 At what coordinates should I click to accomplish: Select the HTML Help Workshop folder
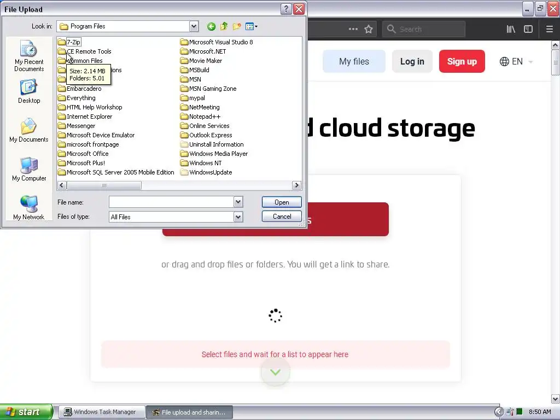[x=90, y=107]
